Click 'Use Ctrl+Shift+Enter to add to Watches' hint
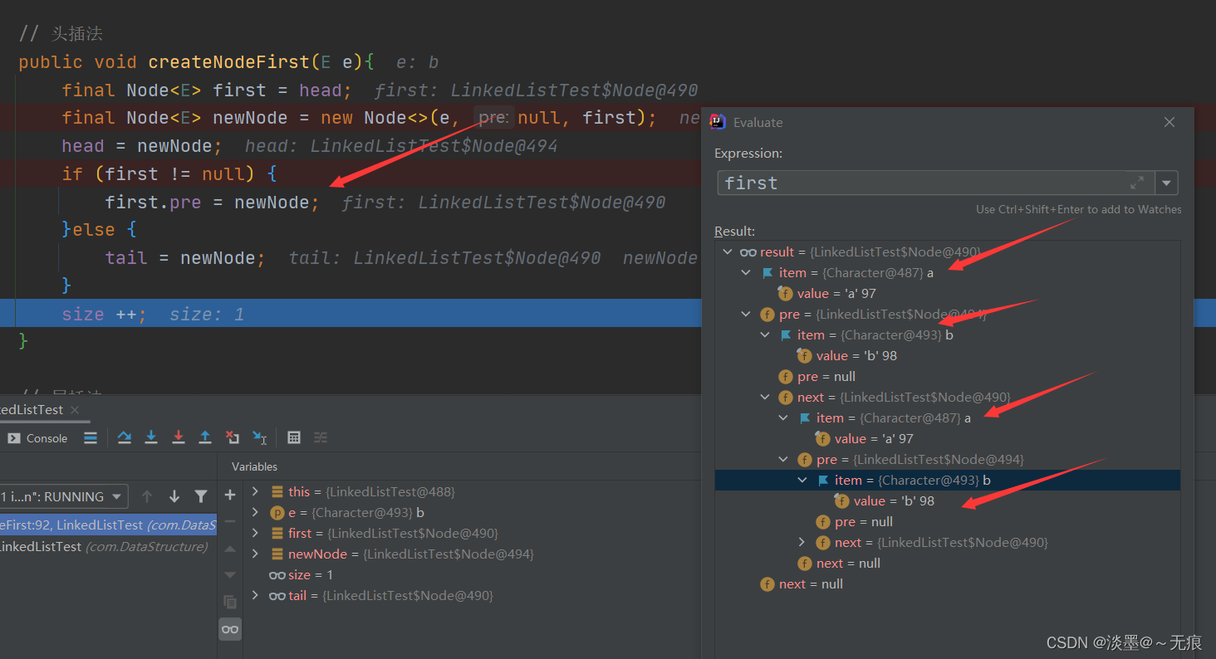Image resolution: width=1216 pixels, height=659 pixels. 1078,209
